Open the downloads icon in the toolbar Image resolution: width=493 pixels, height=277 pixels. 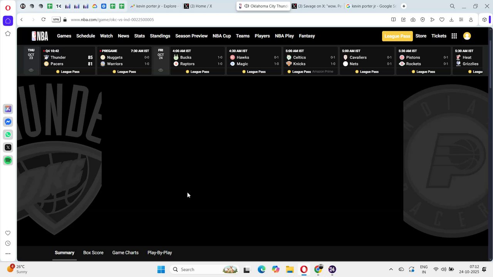[451, 20]
